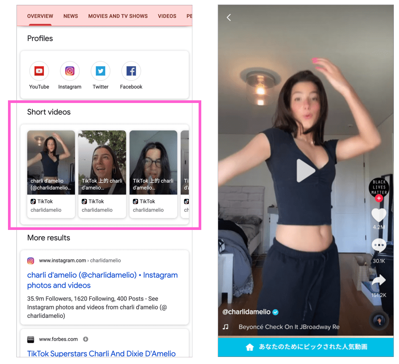Open the Black Lives Matter profile avatar
Image resolution: width=399 pixels, height=364 pixels.
(x=379, y=187)
